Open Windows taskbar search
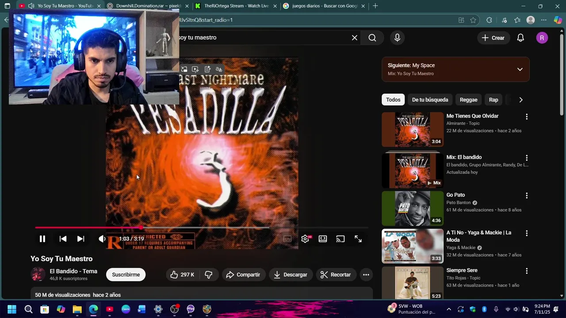The image size is (566, 318). pyautogui.click(x=28, y=309)
